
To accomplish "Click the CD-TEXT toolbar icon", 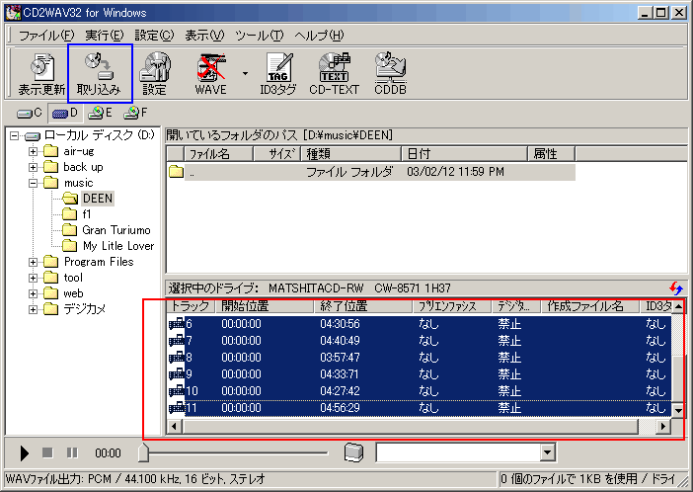I will point(334,73).
